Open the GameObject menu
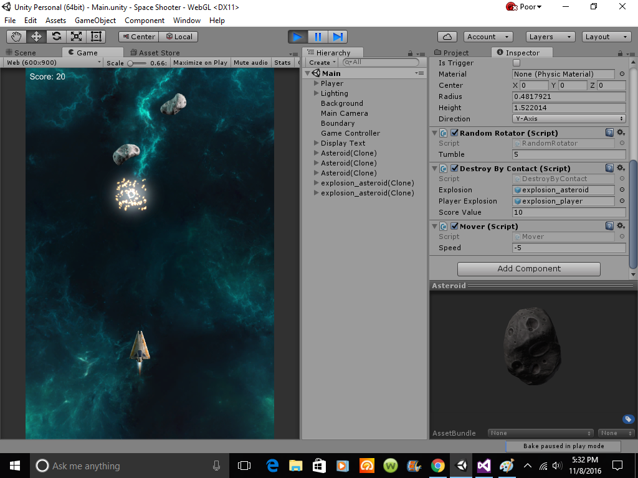Screen dimensions: 638x478 95,21
